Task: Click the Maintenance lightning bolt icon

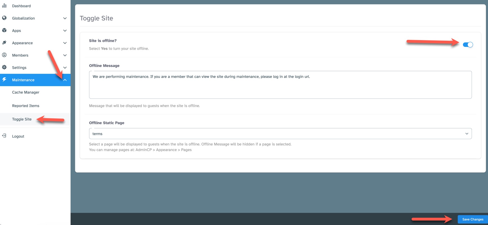Action: [x=4, y=80]
